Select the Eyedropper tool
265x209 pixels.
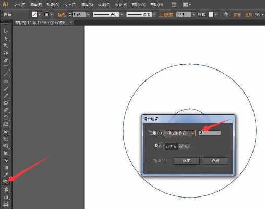click(x=6, y=175)
